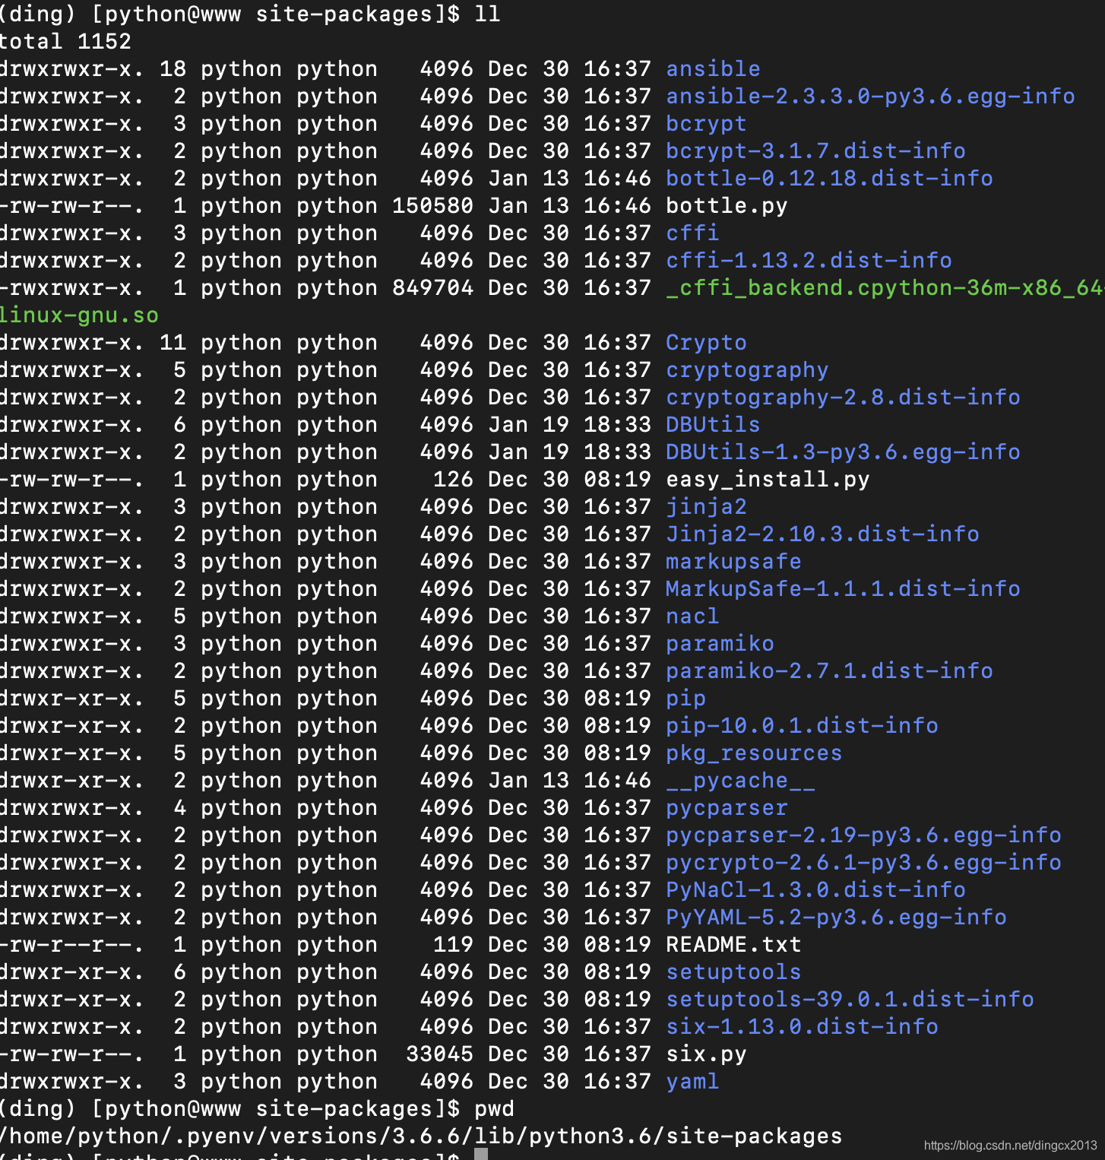Click the cffi directory name
Screen dimensions: 1105x1160
[x=692, y=233]
